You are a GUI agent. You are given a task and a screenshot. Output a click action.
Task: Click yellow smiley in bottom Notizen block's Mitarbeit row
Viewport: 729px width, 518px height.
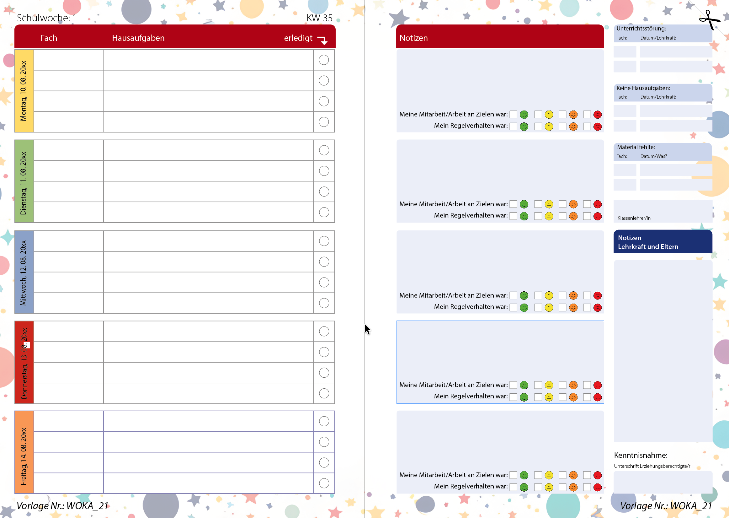(549, 475)
